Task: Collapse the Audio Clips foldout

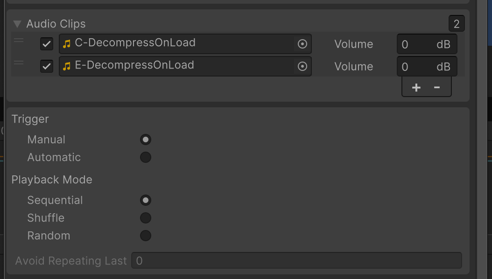Action: tap(17, 24)
